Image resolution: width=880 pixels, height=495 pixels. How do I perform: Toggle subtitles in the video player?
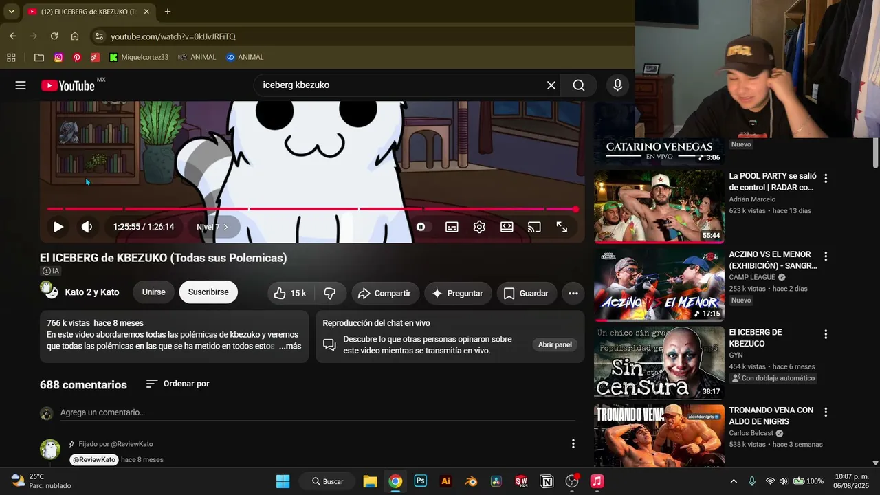point(452,227)
